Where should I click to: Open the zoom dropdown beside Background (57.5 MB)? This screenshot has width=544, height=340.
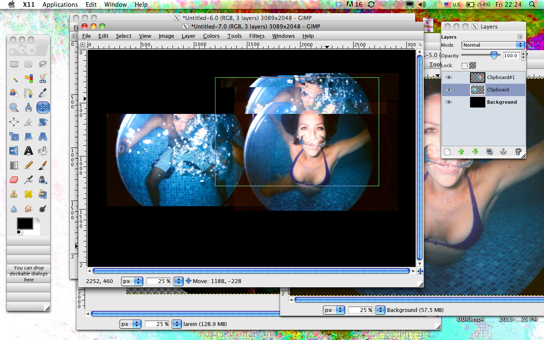click(x=380, y=310)
